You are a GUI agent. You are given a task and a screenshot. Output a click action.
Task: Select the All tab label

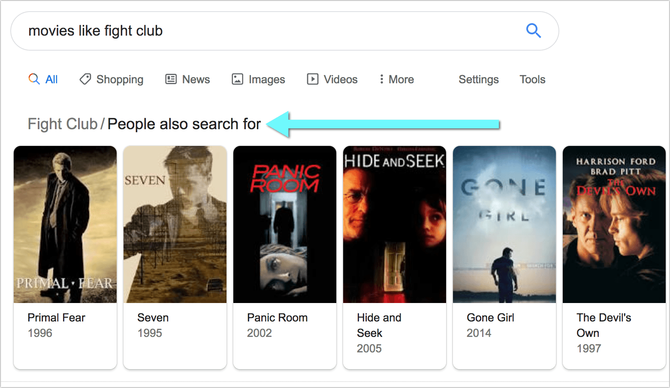(51, 79)
